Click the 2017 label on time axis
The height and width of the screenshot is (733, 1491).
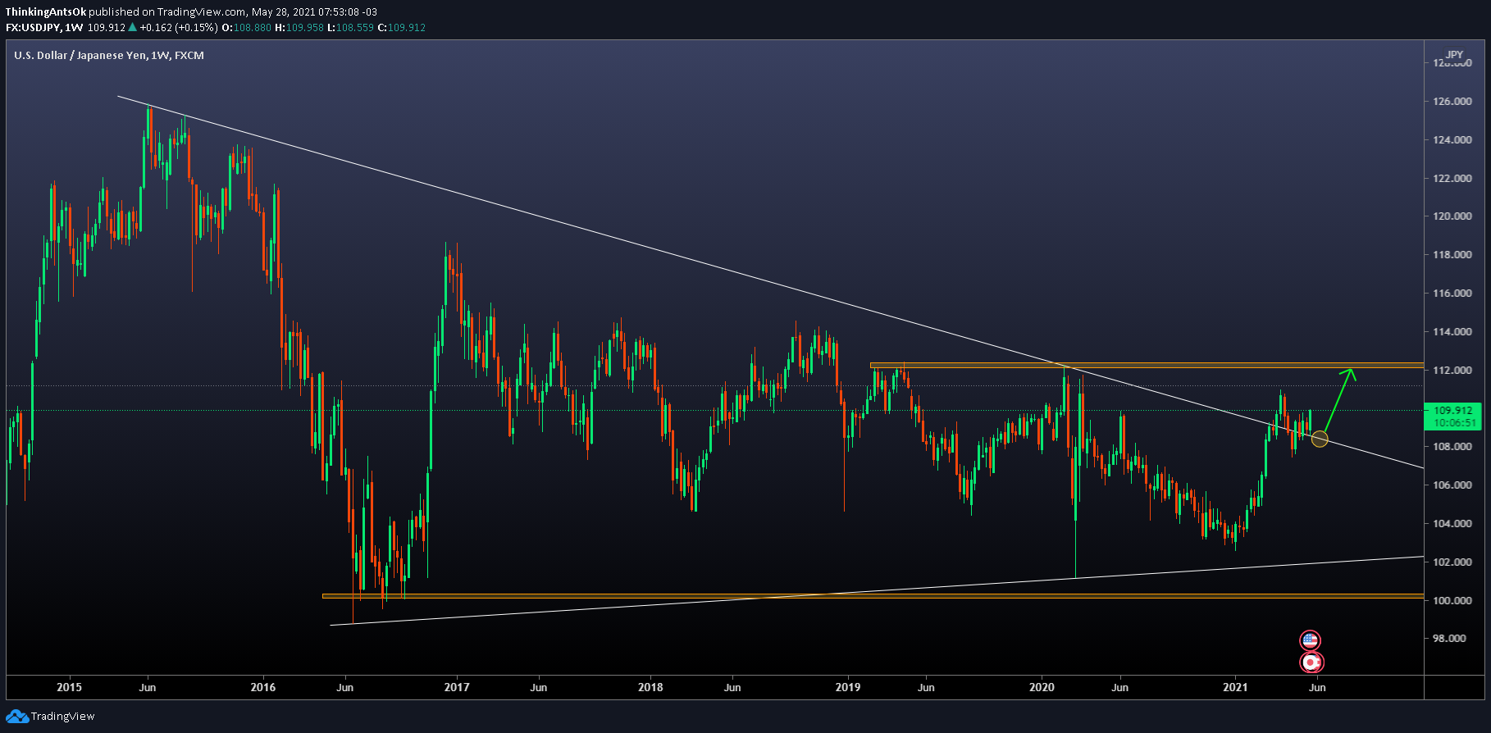point(457,687)
